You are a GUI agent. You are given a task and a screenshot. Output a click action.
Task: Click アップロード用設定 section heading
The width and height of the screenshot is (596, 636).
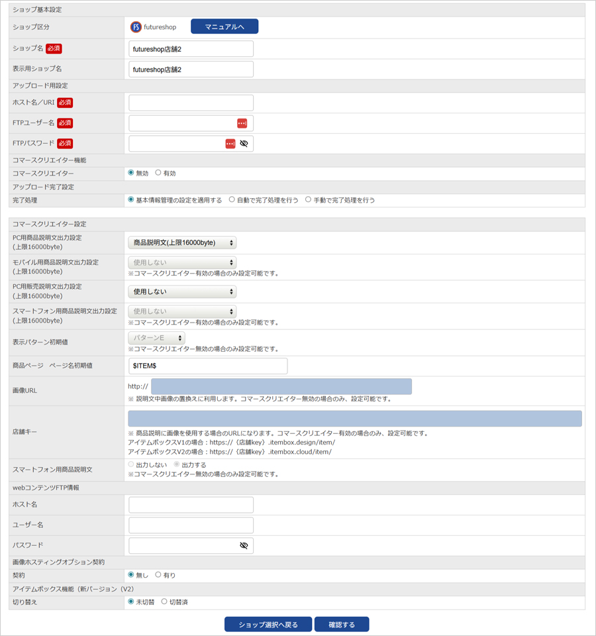point(40,85)
